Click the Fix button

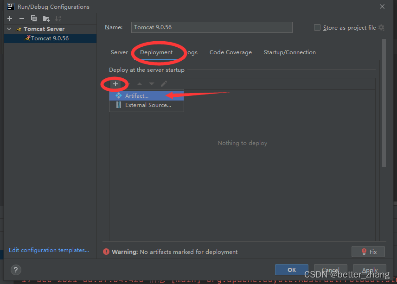coord(368,252)
